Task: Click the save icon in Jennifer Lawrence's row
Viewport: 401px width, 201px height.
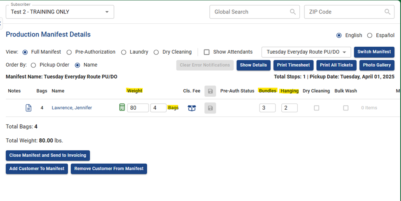Action: coord(210,108)
